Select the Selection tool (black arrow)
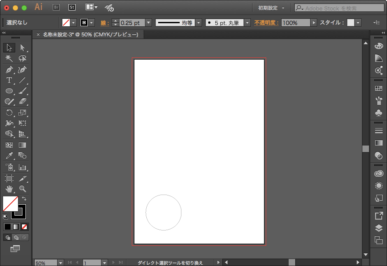The width and height of the screenshot is (387, 266). tap(9, 47)
